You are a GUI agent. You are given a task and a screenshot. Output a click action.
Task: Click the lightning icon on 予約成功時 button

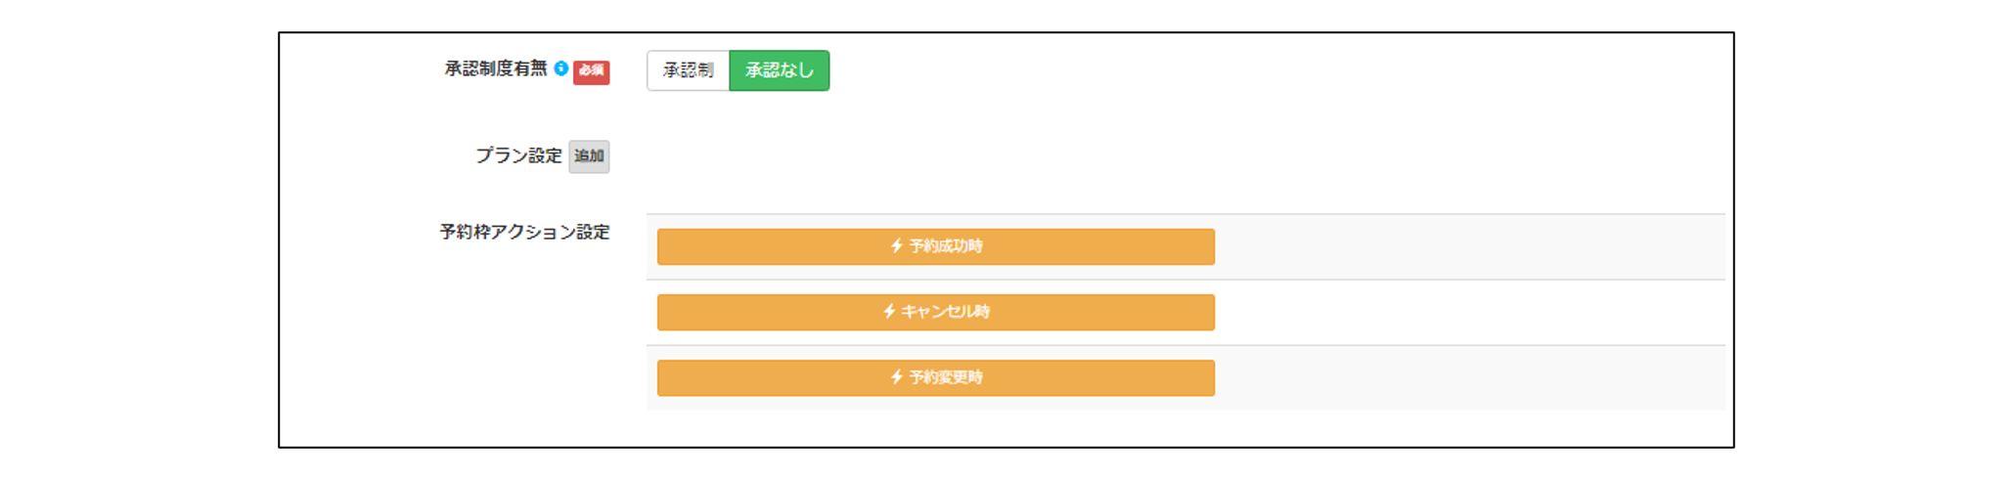897,246
